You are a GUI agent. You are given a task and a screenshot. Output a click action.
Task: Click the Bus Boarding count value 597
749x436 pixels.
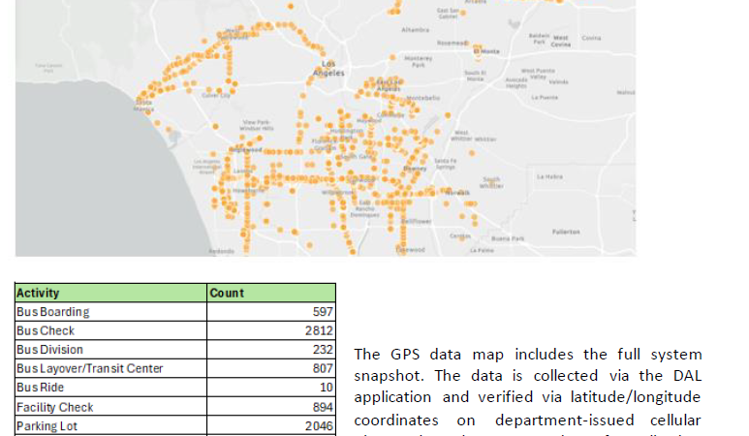click(323, 312)
